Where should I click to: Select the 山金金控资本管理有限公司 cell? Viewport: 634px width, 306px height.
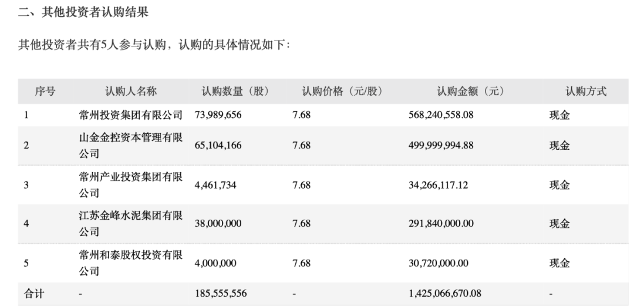pyautogui.click(x=131, y=146)
